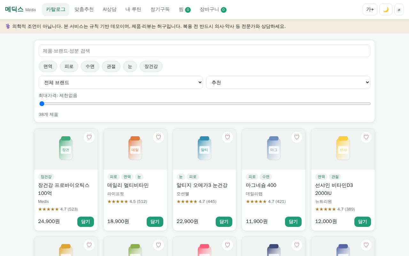
Task: Open the teal 알티 bottle product image
Action: (204, 148)
